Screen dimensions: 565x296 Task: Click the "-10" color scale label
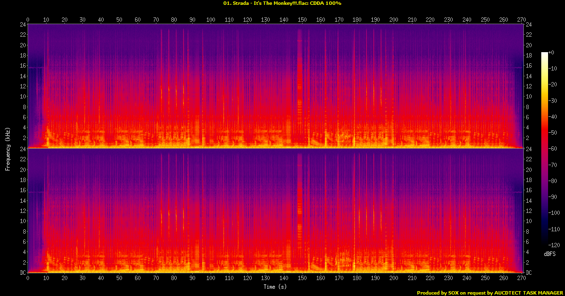point(553,68)
